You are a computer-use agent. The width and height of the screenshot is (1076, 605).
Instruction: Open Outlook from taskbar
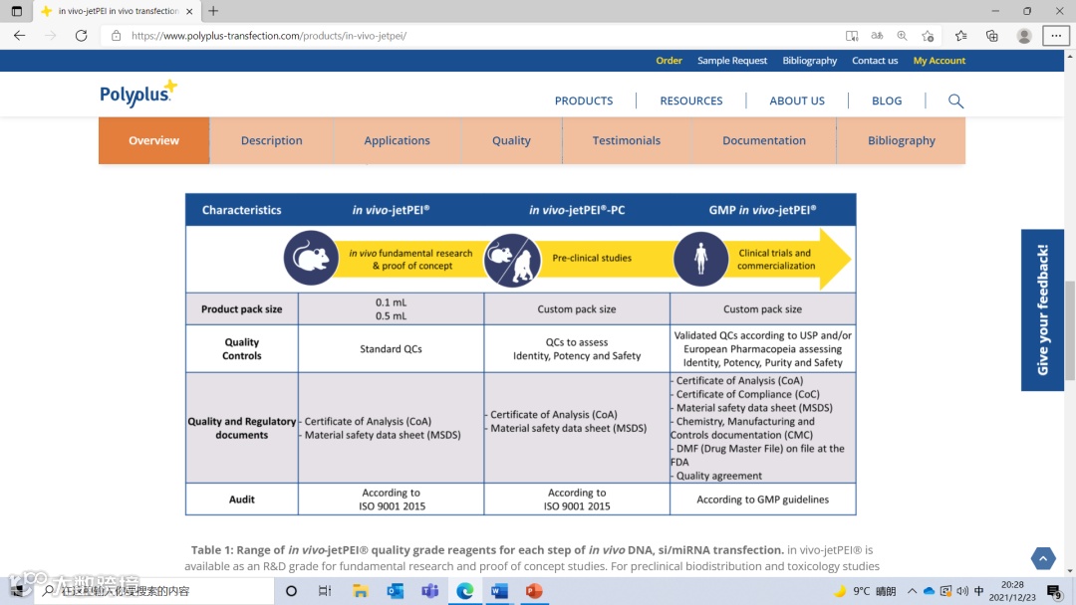click(x=396, y=591)
